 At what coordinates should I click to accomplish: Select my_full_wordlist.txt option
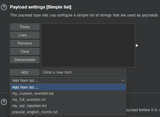(x=29, y=99)
